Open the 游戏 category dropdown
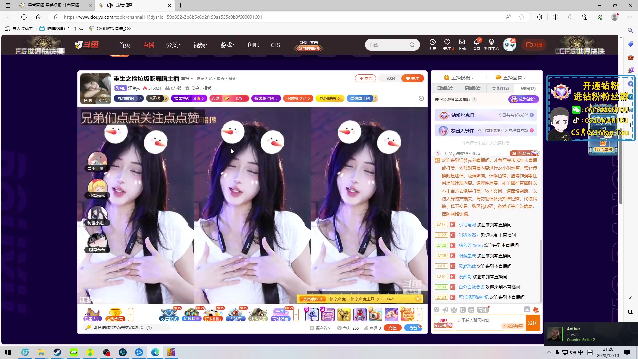The height and width of the screenshot is (359, 638). pyautogui.click(x=227, y=45)
